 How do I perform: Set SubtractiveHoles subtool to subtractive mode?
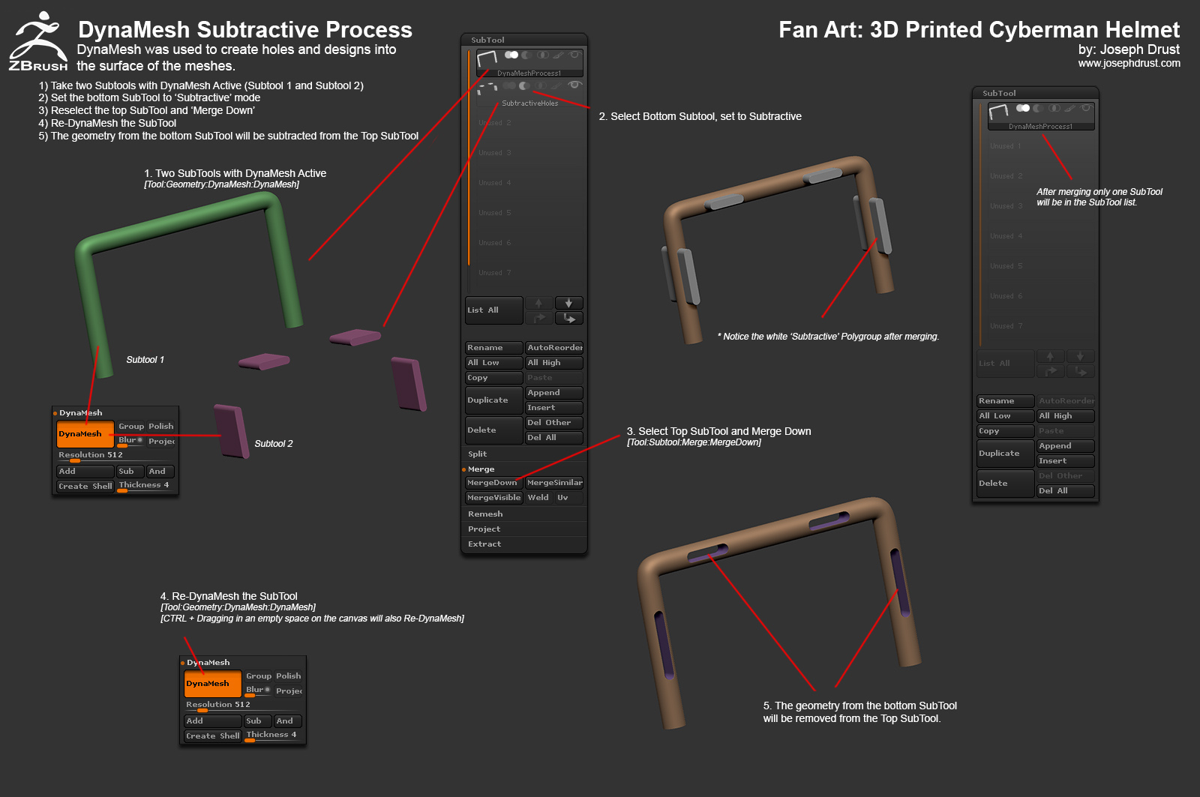coord(526,85)
